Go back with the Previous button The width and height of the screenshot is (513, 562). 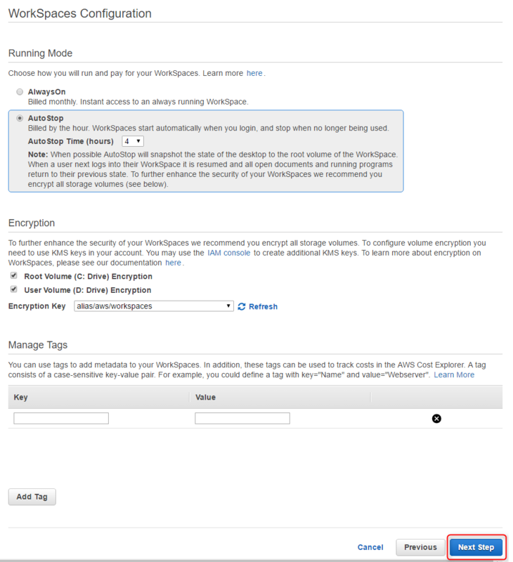420,547
